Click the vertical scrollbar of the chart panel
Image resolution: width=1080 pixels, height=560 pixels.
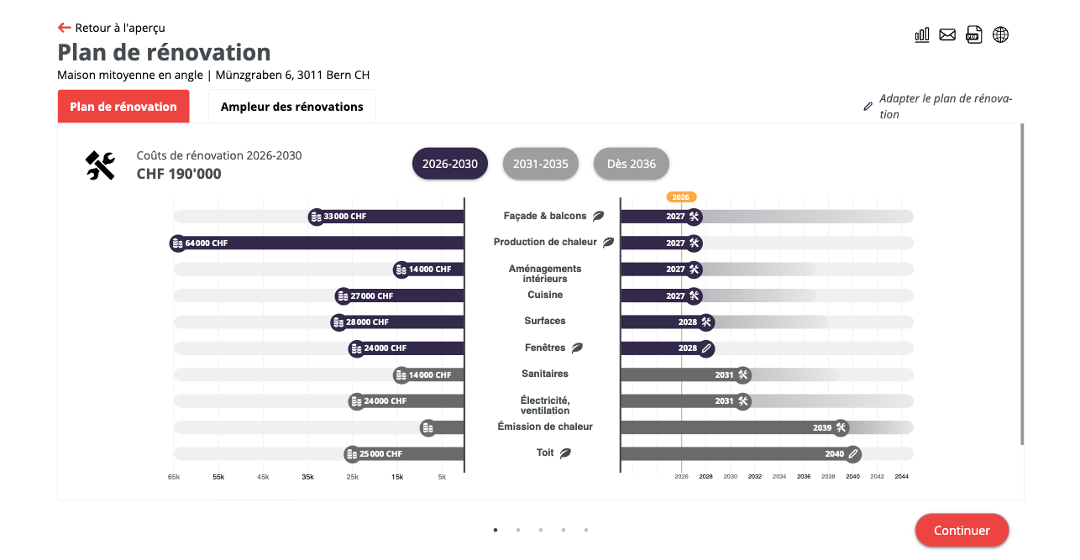tap(1022, 284)
